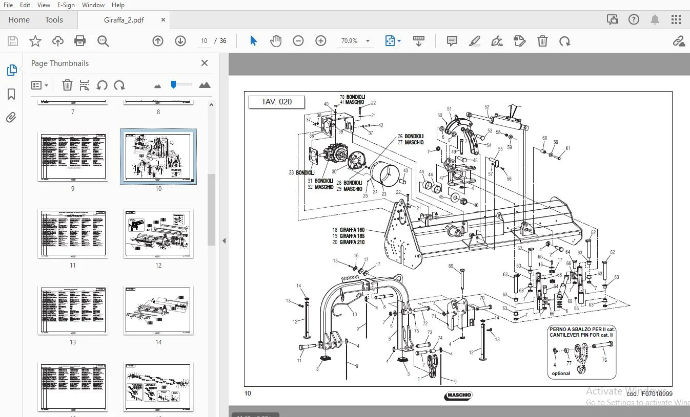Rotate thumbnail counterclockwise
690x417 pixels.
coord(102,85)
